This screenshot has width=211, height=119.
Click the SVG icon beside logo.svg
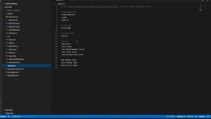[x=7, y=56]
